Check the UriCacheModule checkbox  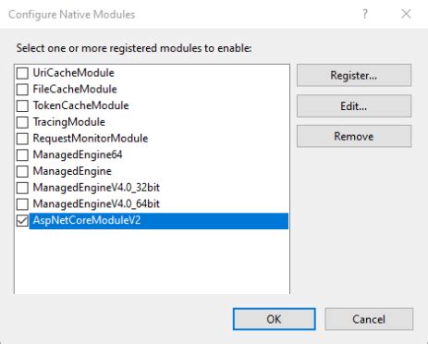(22, 73)
